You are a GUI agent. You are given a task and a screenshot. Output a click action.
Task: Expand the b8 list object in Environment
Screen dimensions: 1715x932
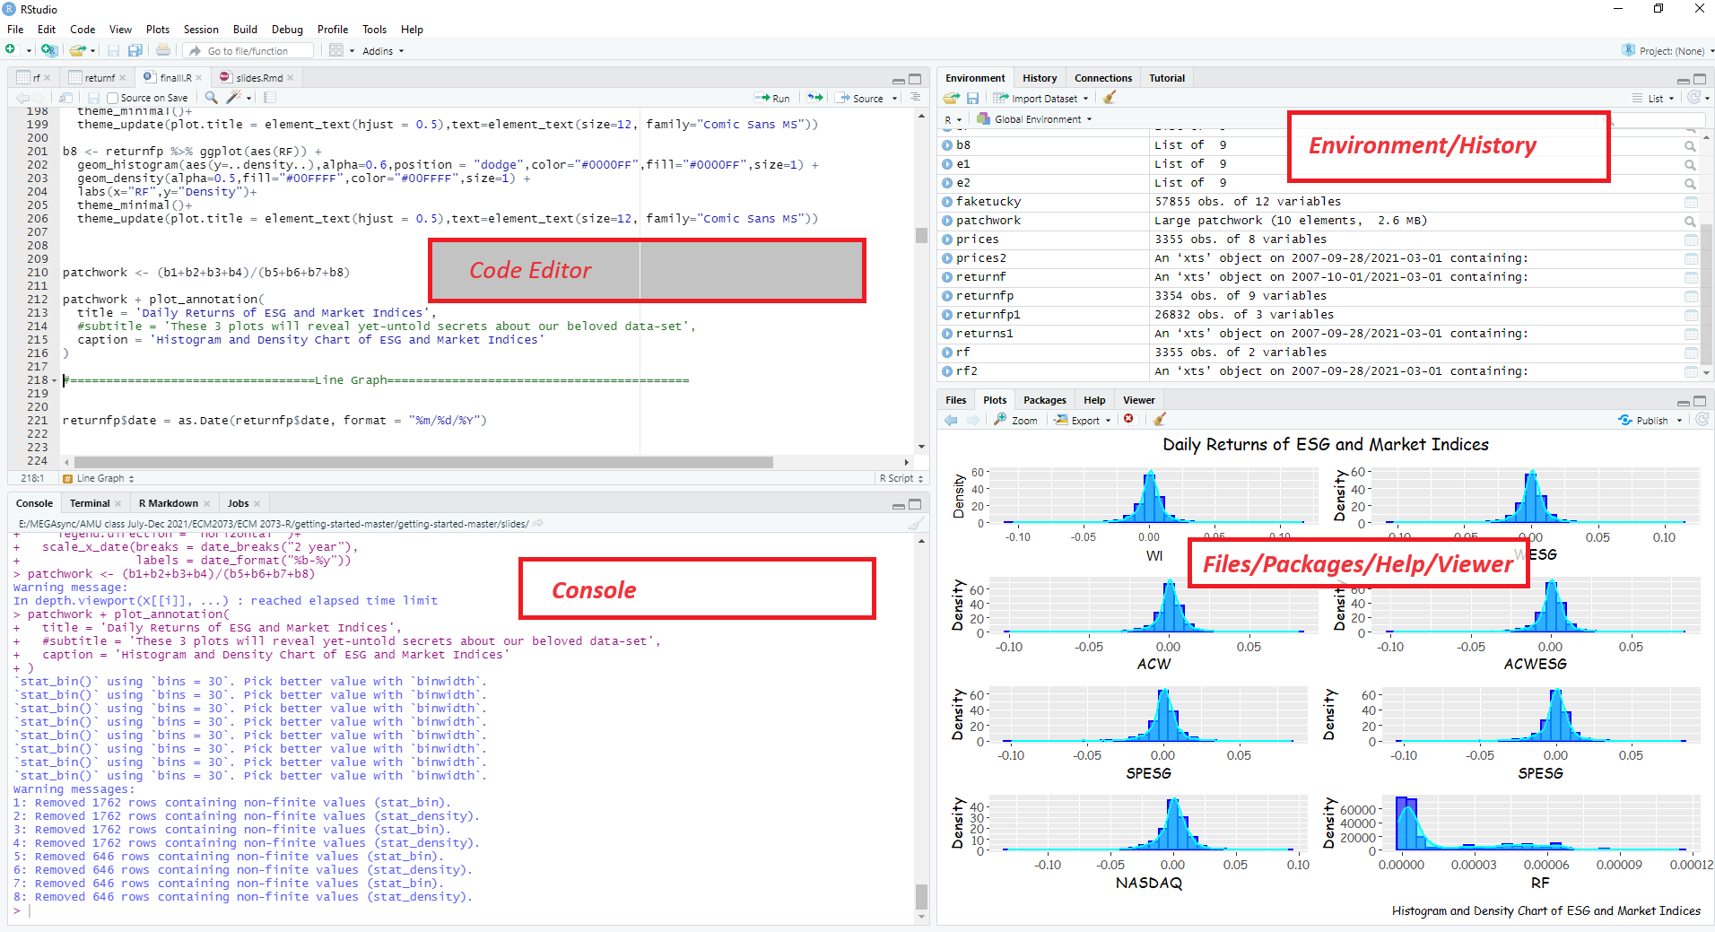pyautogui.click(x=947, y=144)
